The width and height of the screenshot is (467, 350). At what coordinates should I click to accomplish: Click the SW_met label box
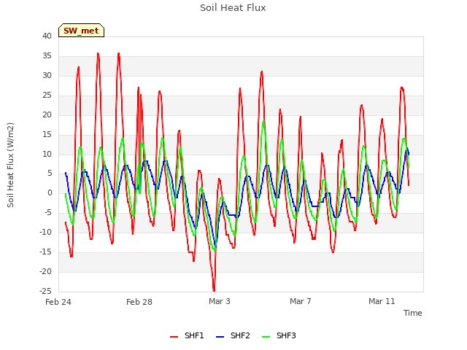(81, 31)
